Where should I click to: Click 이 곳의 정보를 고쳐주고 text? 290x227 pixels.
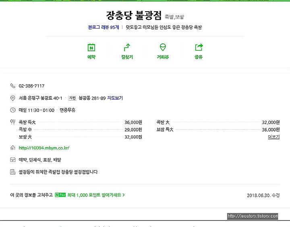pyautogui.click(x=31, y=195)
